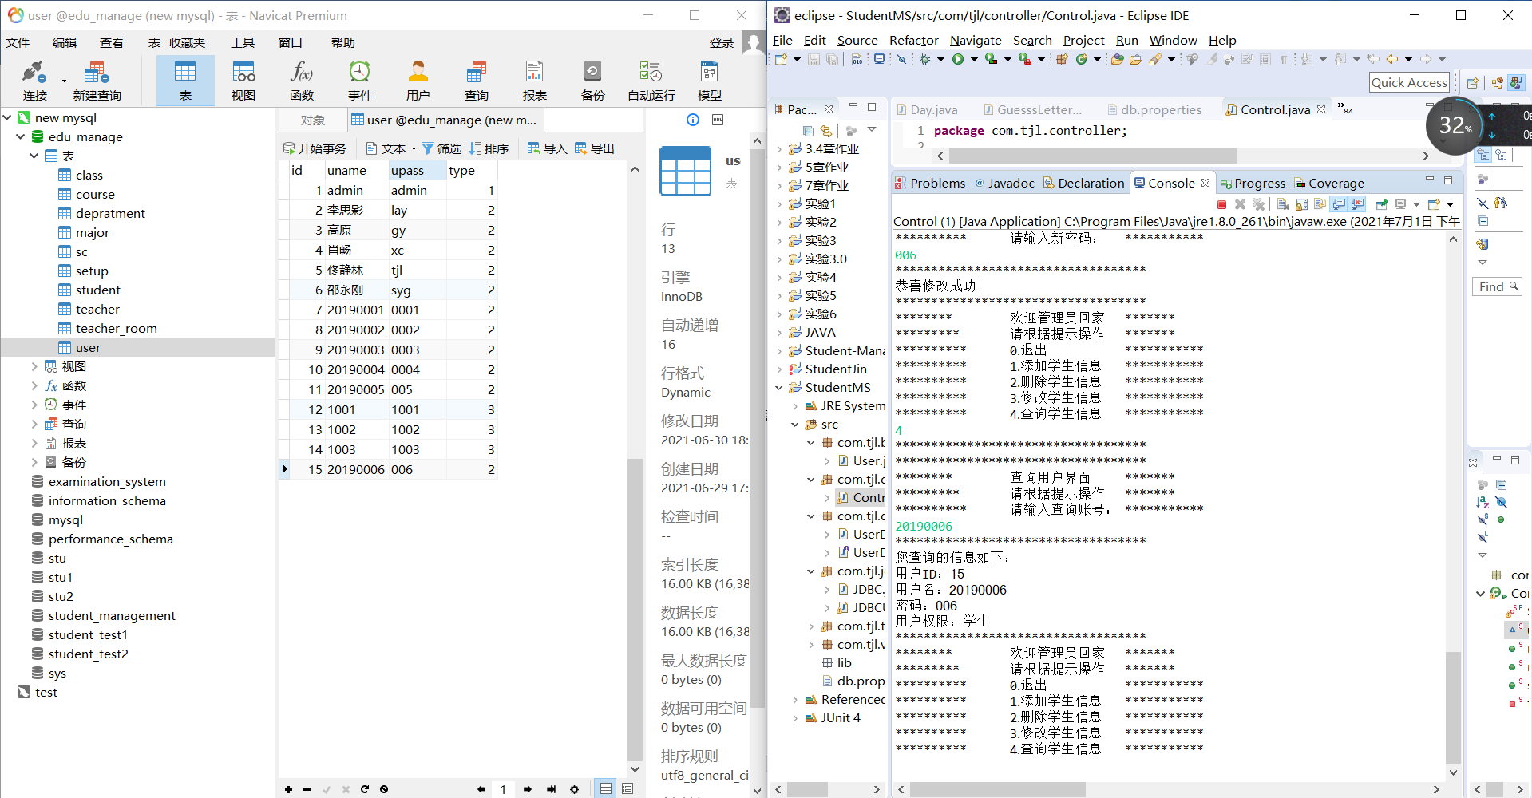Image resolution: width=1532 pixels, height=798 pixels.
Task: Open the 事件 events toolbar icon
Action: click(x=360, y=80)
